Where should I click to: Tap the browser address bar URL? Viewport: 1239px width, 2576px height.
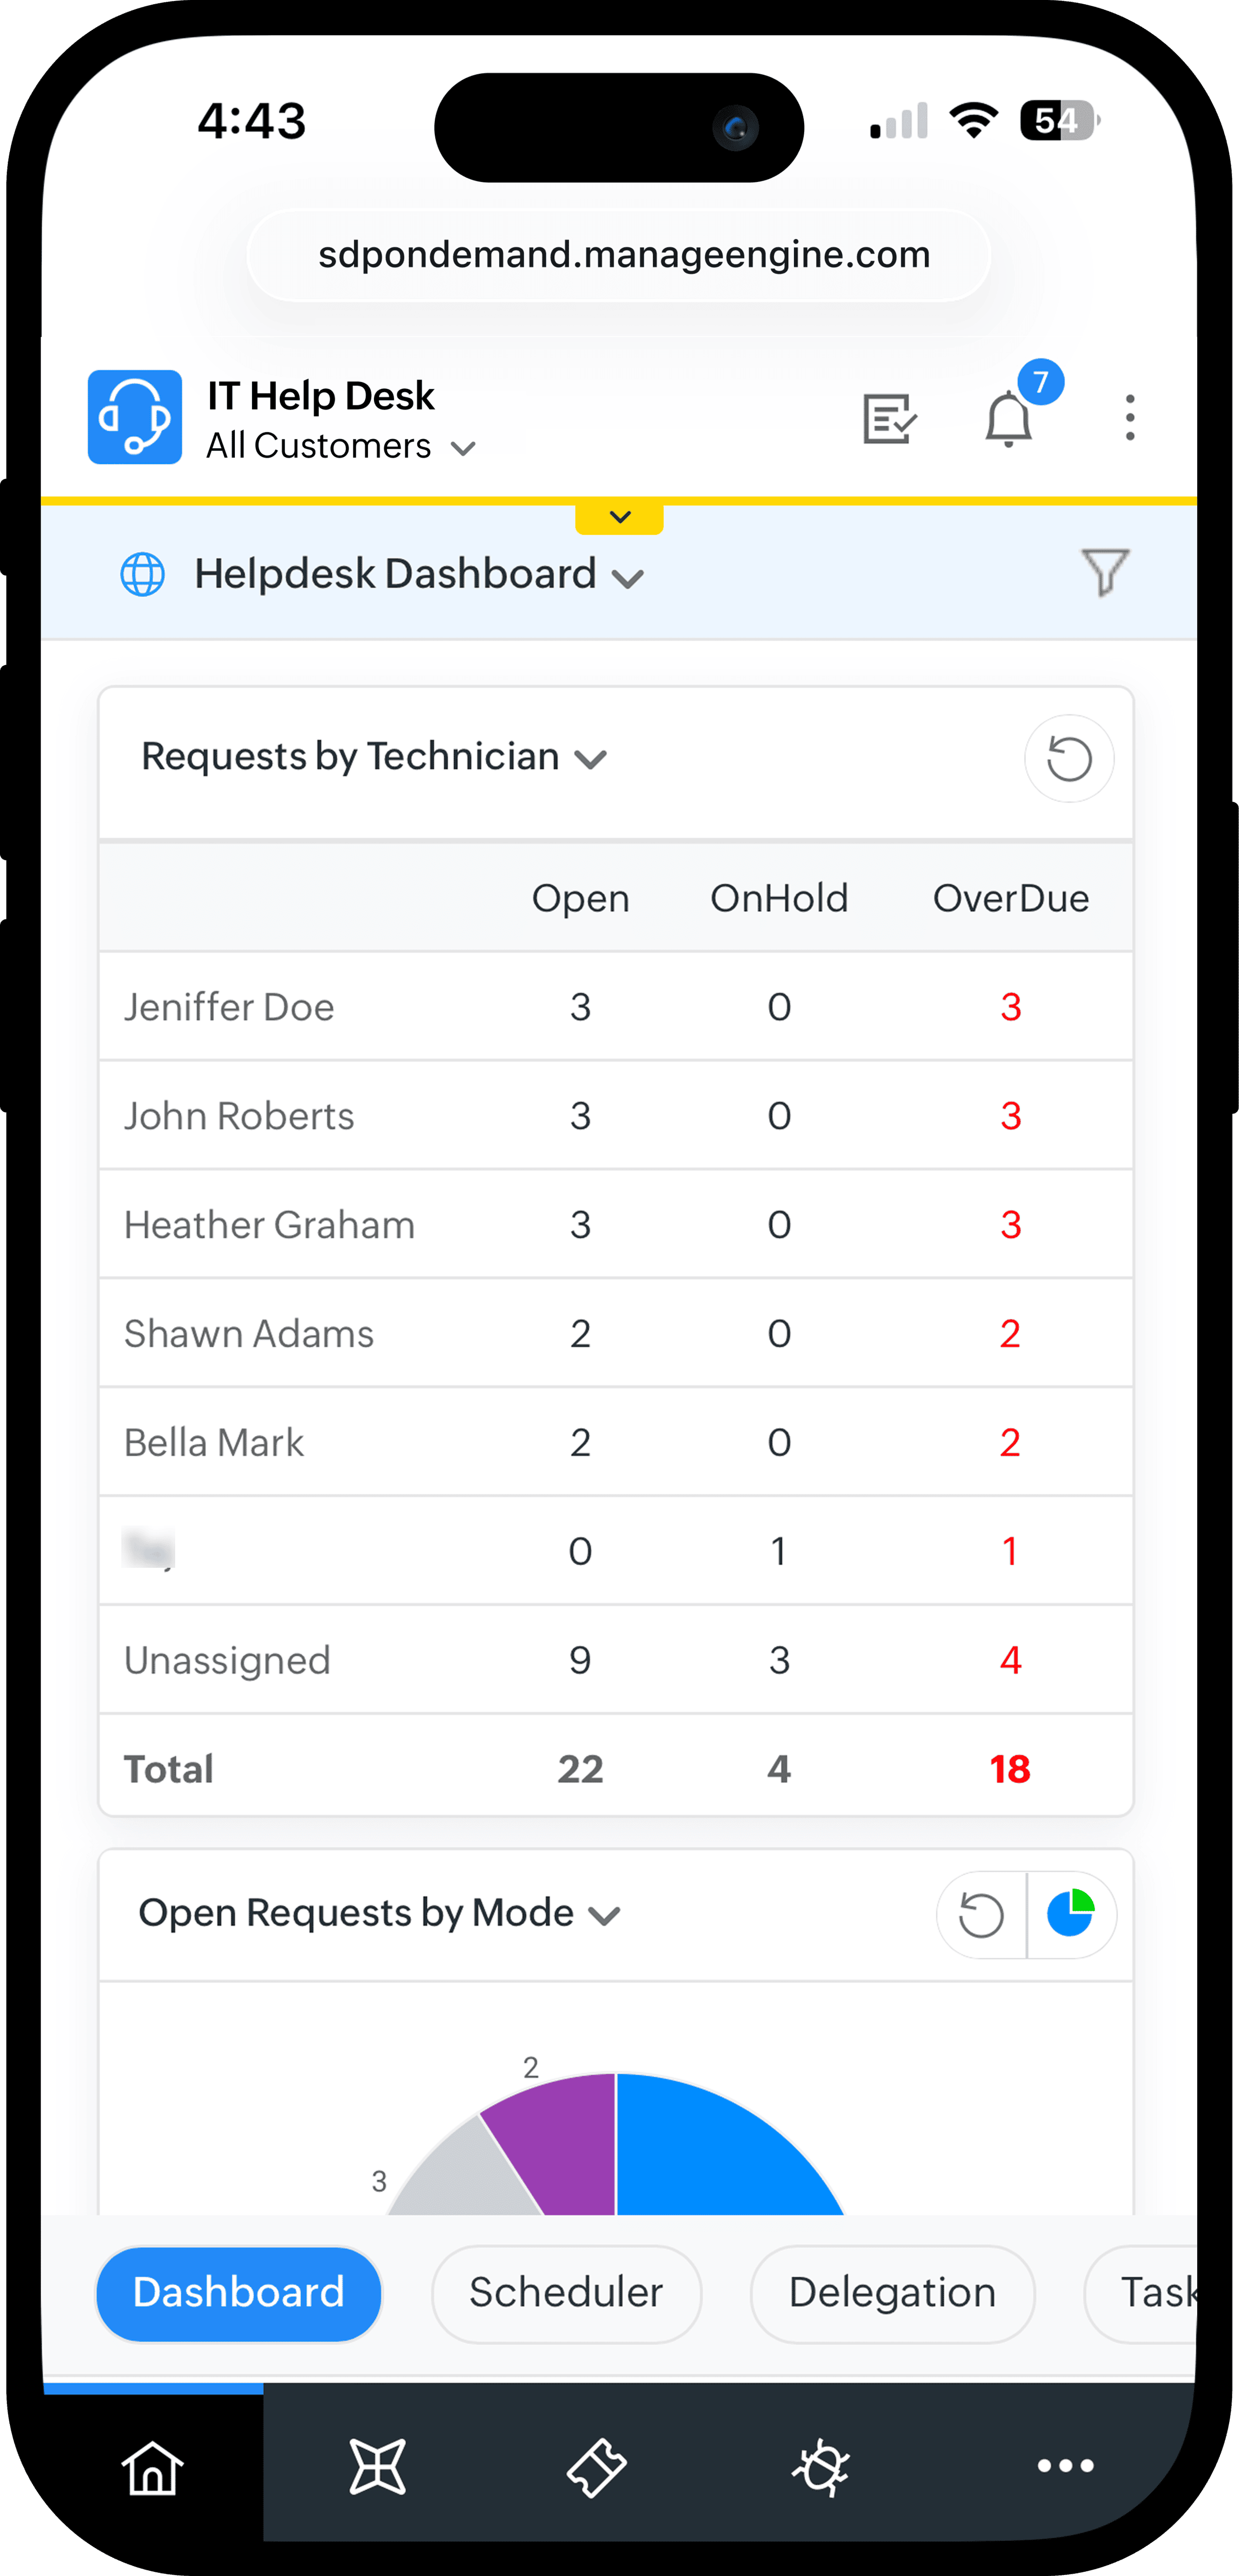tap(619, 255)
